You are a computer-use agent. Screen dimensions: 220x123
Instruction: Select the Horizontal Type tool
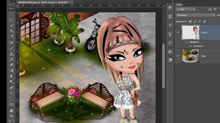pyautogui.click(x=11, y=93)
